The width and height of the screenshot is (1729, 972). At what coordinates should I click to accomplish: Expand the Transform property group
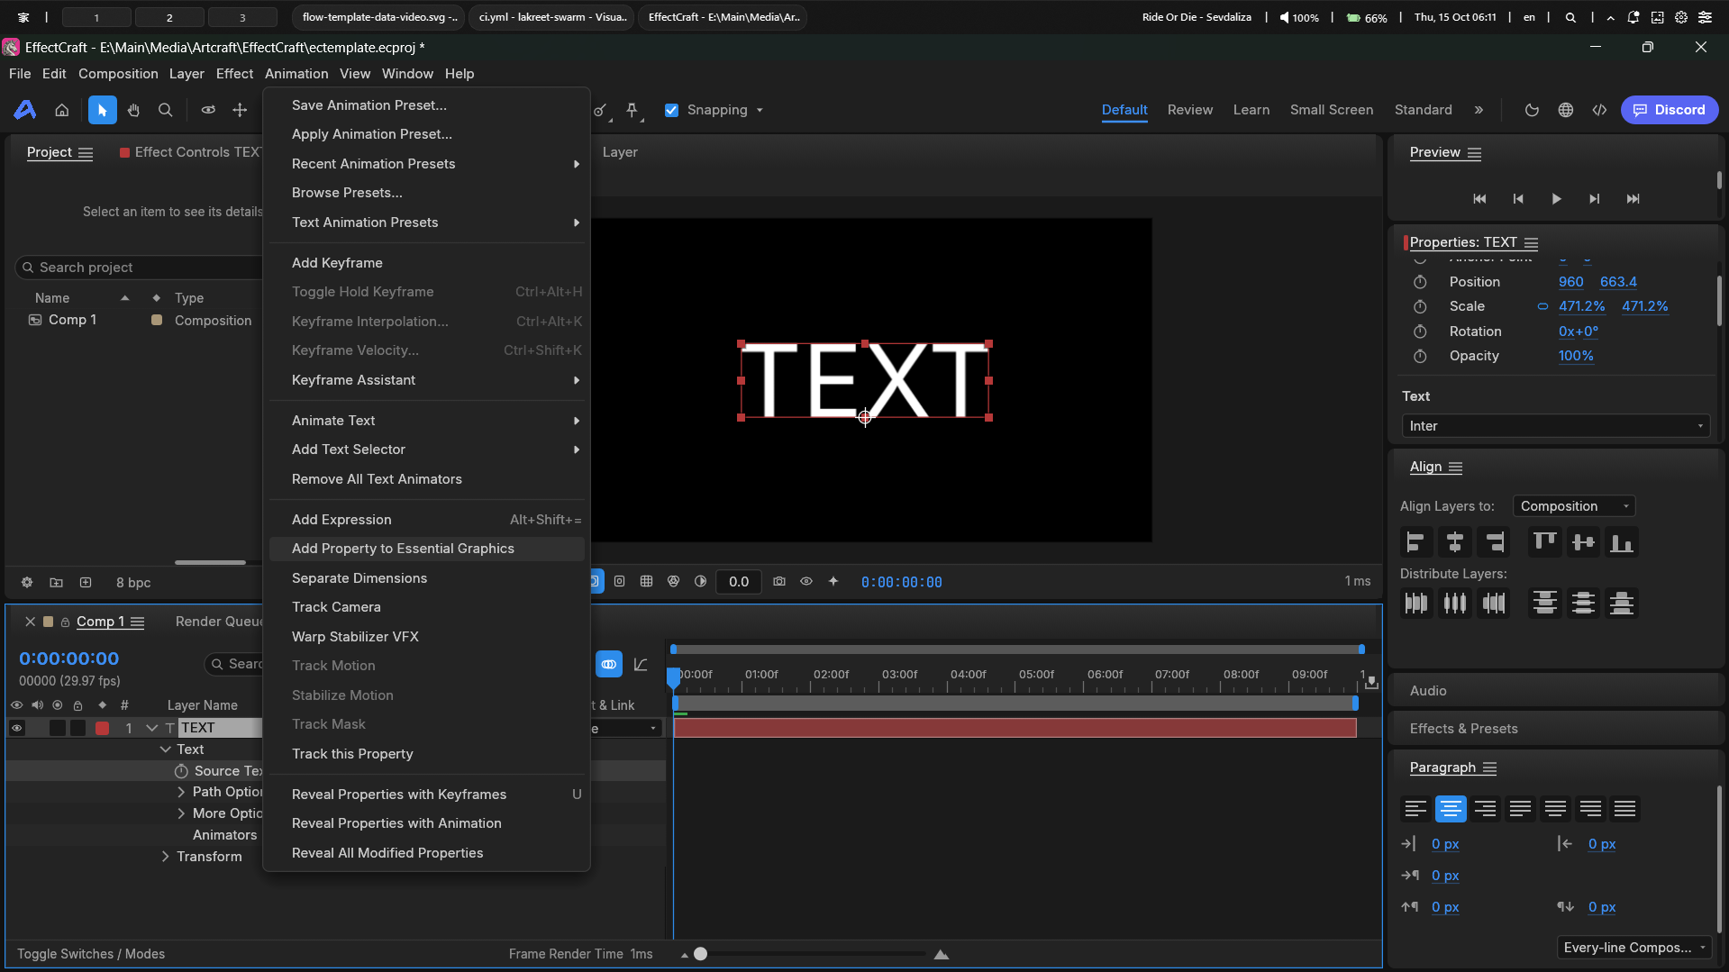165,857
